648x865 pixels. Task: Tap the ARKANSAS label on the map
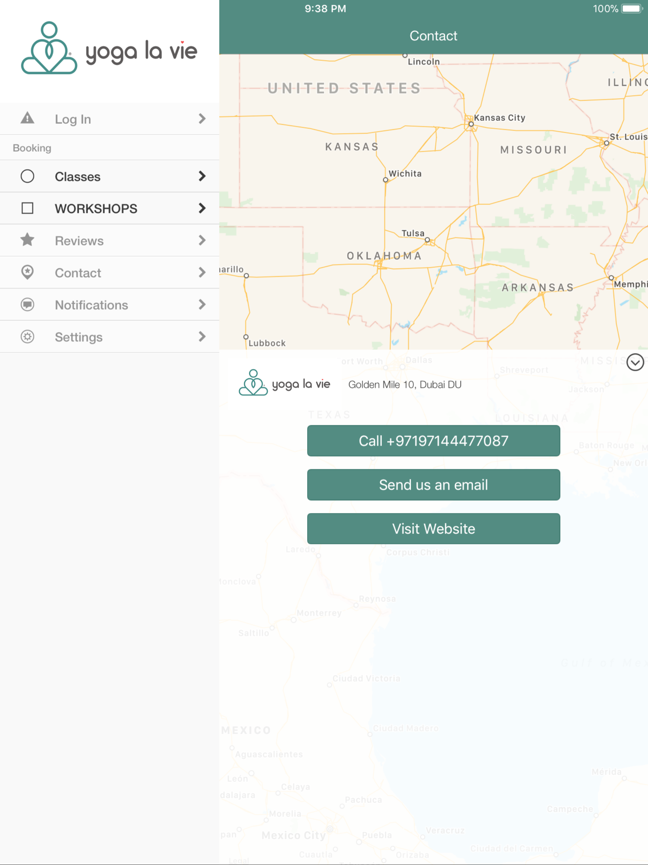pos(538,288)
